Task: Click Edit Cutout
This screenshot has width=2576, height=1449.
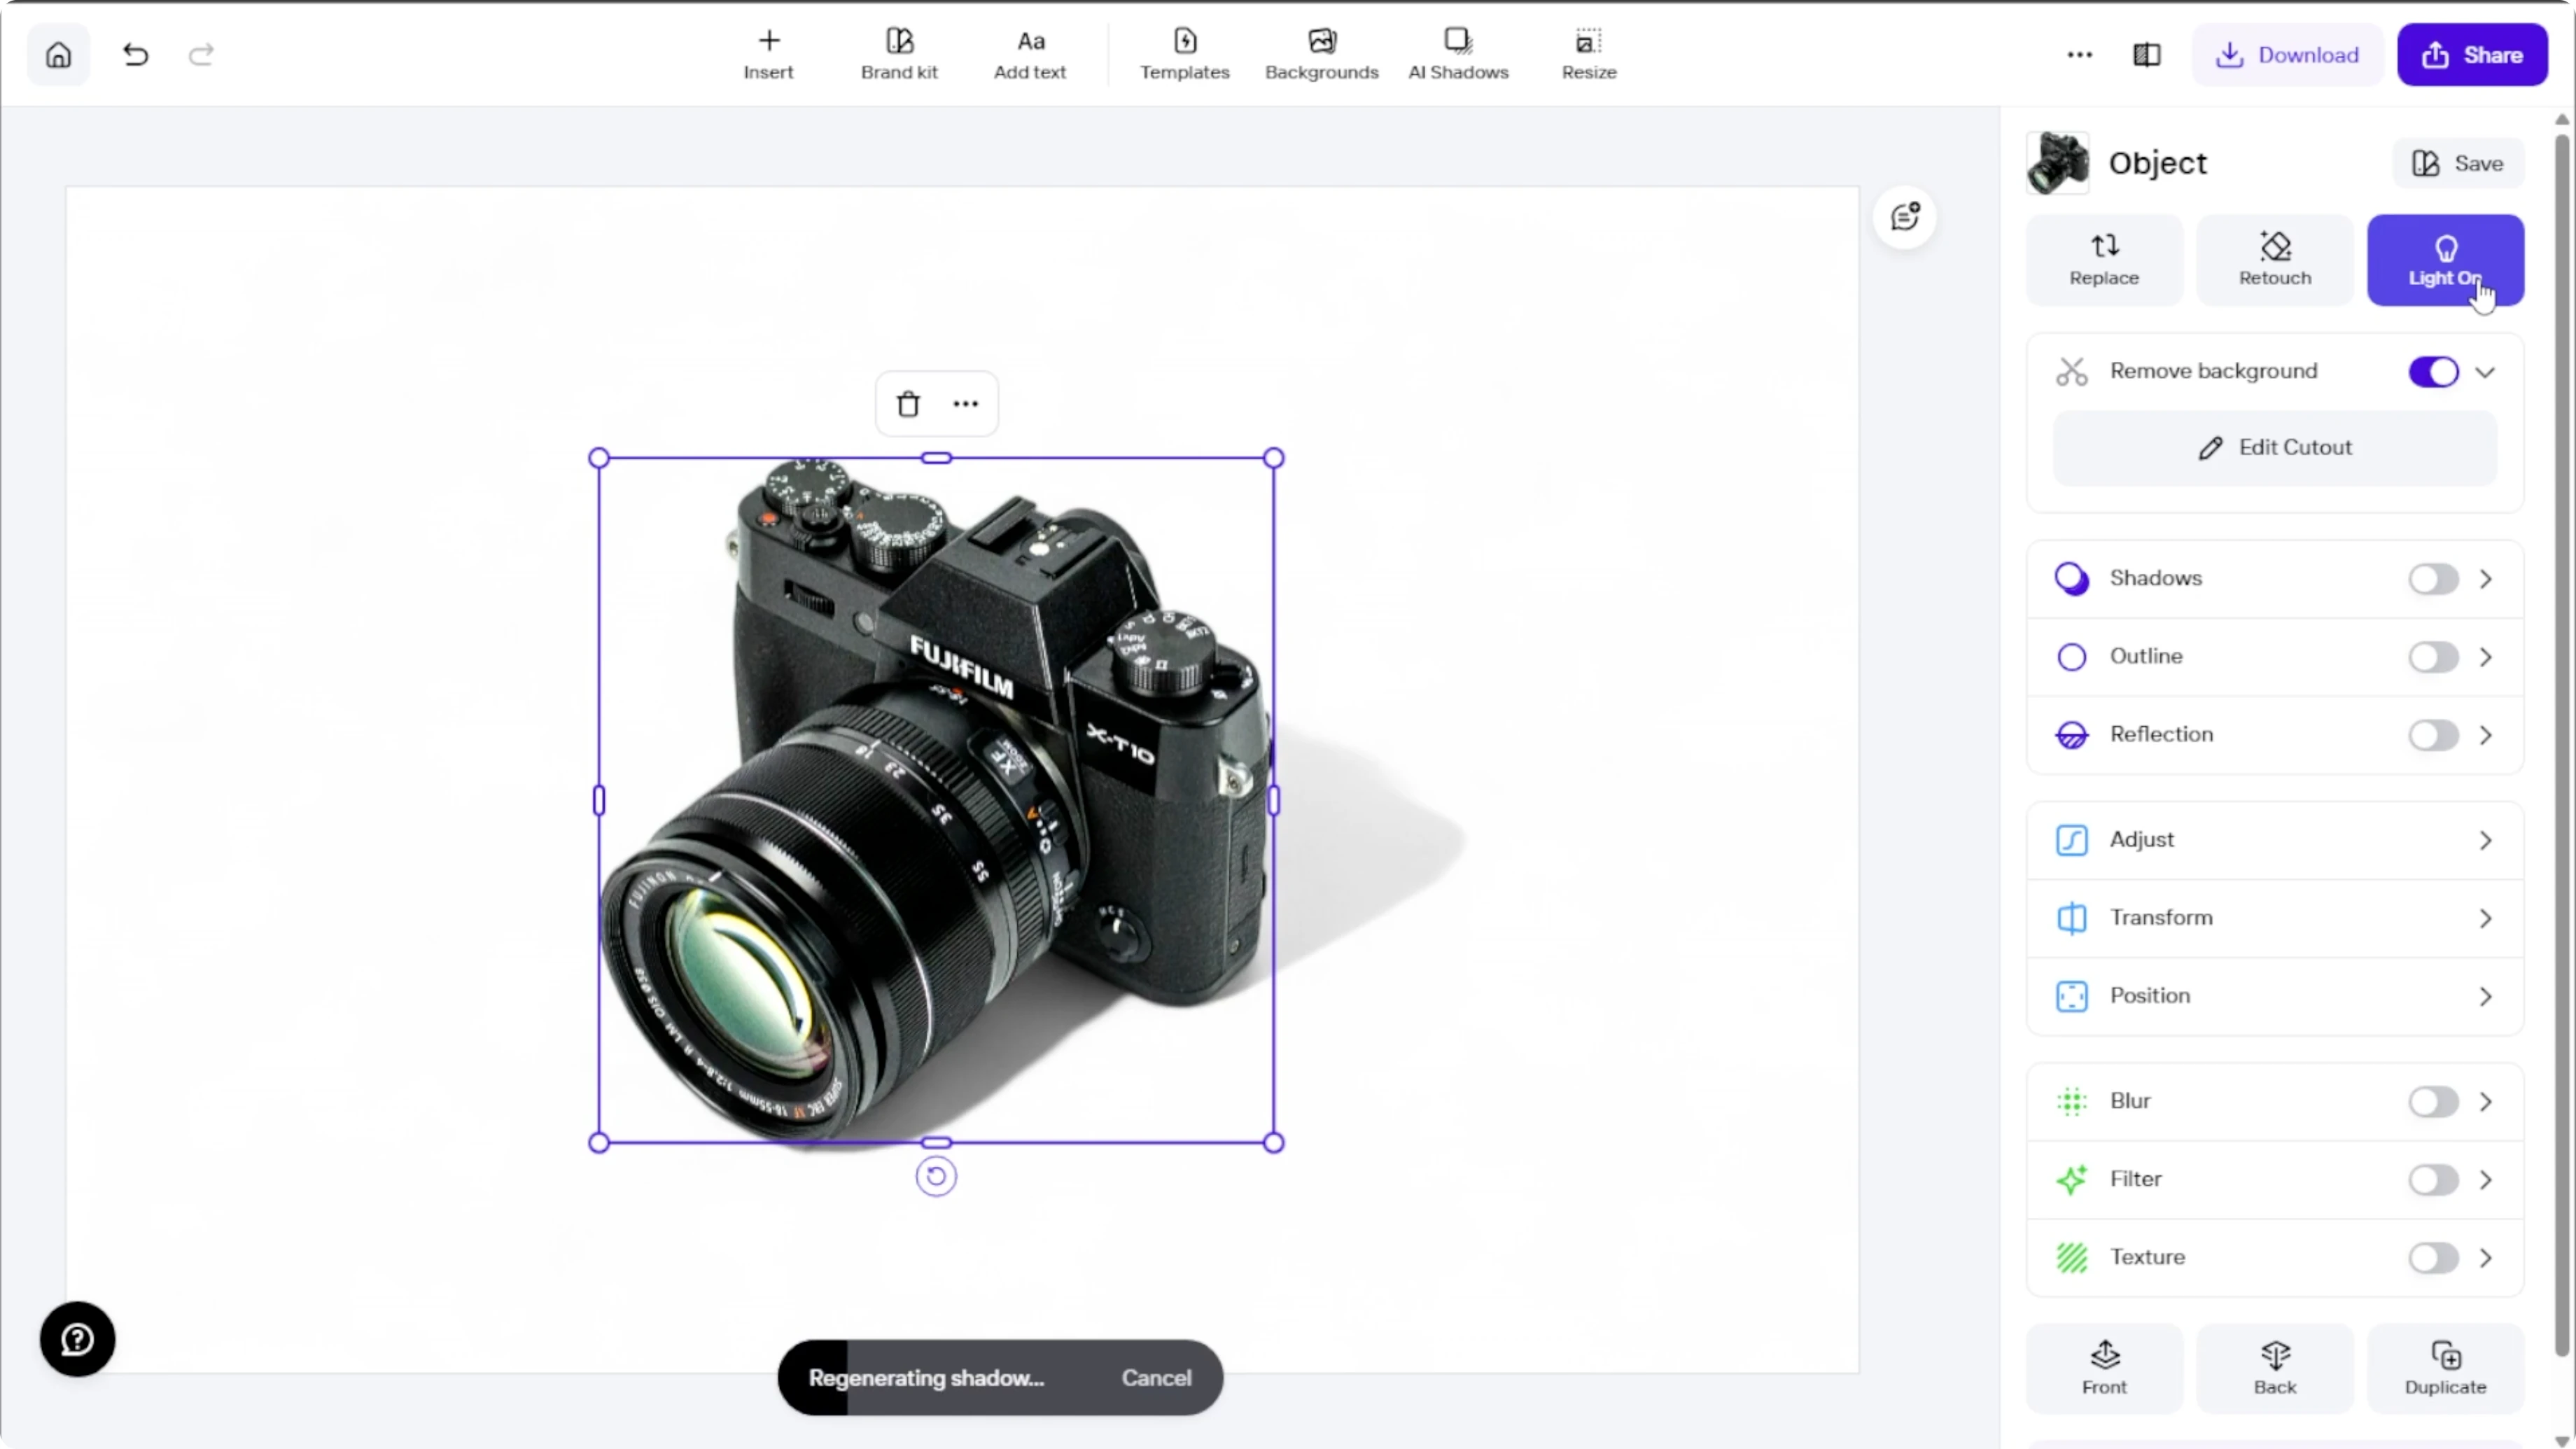Action: (x=2275, y=448)
